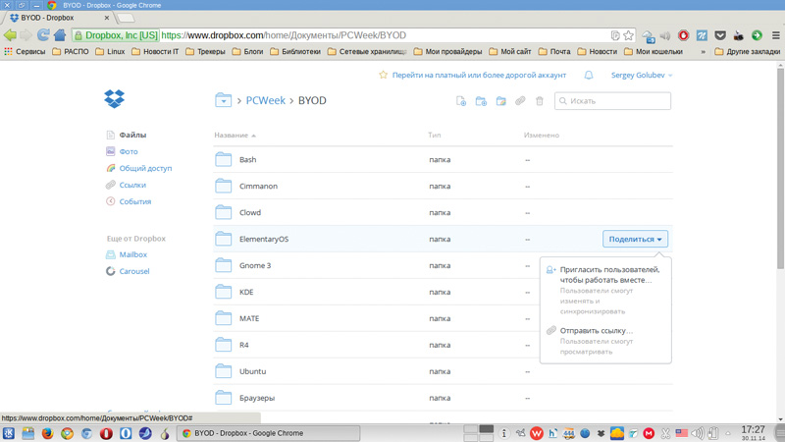785x442 pixels.
Task: Click the cloud extension icon
Action: click(648, 36)
